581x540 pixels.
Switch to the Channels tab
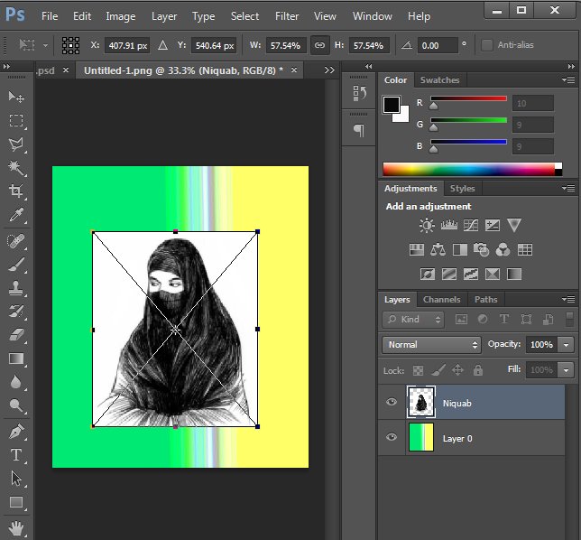click(441, 299)
